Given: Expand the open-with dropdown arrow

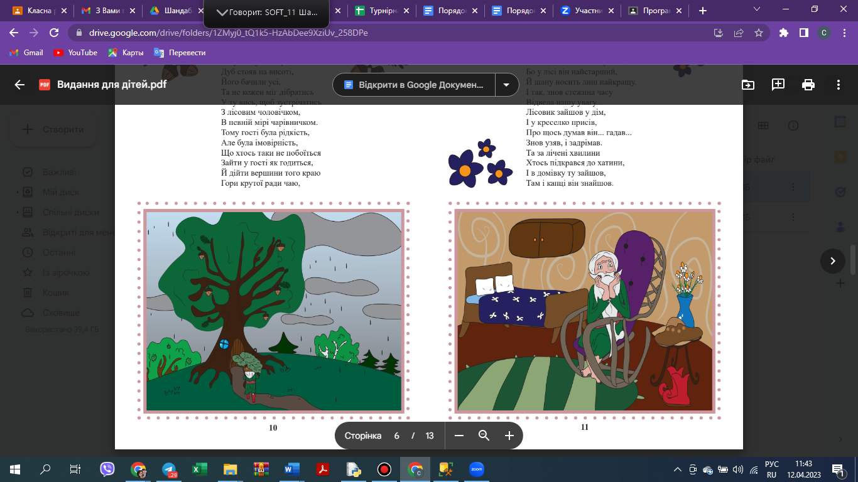Looking at the screenshot, I should [506, 85].
